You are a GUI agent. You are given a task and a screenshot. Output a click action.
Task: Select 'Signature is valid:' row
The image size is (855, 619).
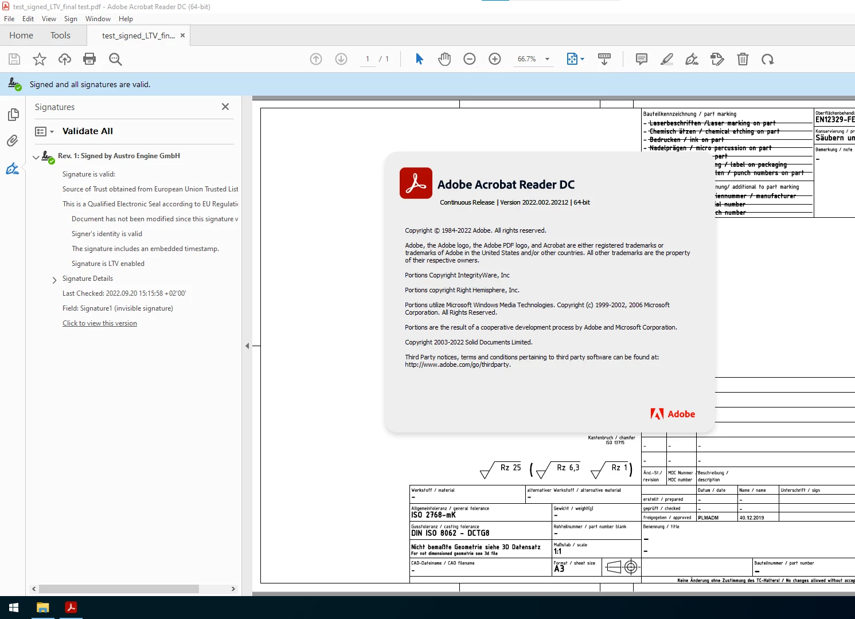pos(89,174)
